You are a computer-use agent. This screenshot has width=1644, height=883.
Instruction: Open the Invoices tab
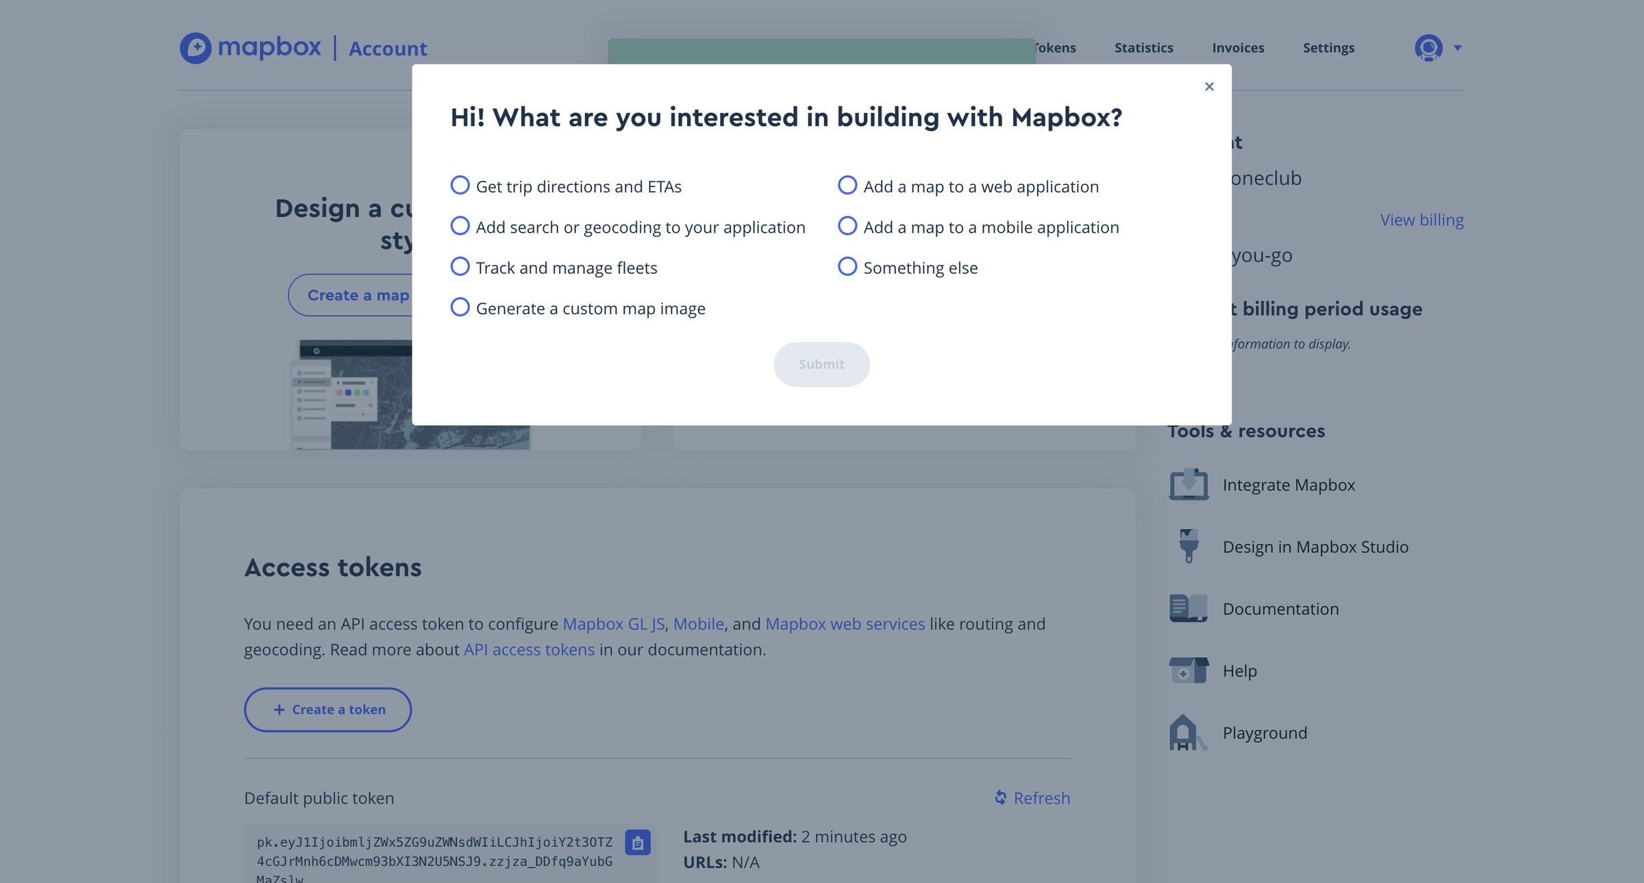(x=1238, y=48)
